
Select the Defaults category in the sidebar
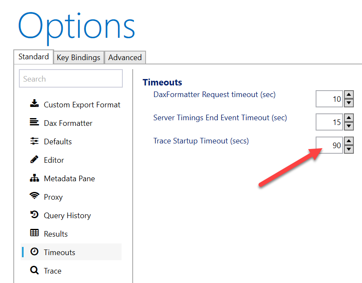tap(61, 141)
